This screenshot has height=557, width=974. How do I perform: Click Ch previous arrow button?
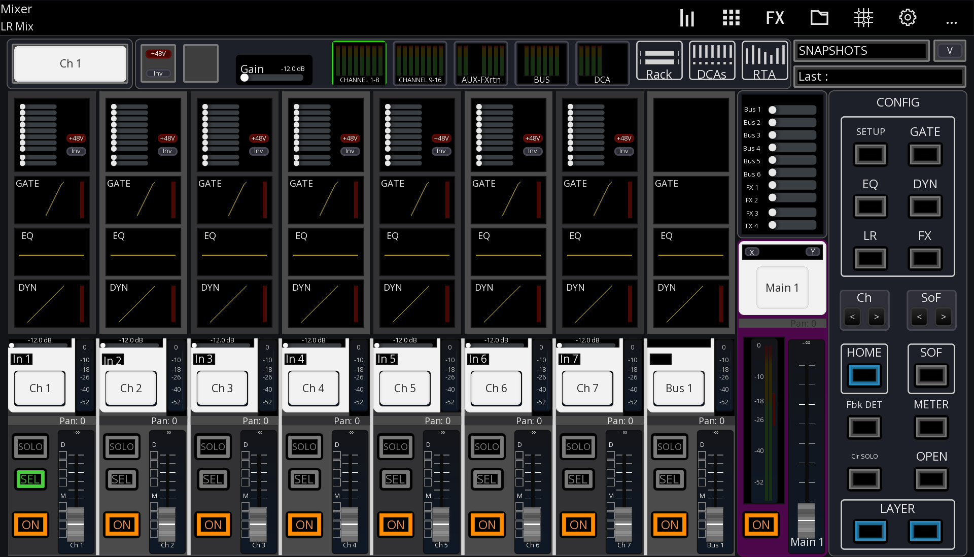click(x=852, y=317)
